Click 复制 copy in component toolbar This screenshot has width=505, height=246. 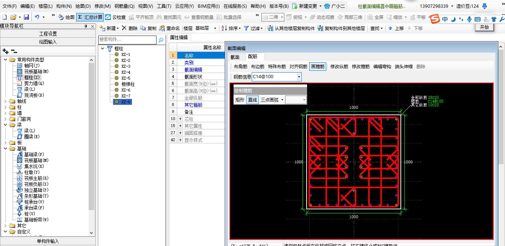tap(148, 28)
